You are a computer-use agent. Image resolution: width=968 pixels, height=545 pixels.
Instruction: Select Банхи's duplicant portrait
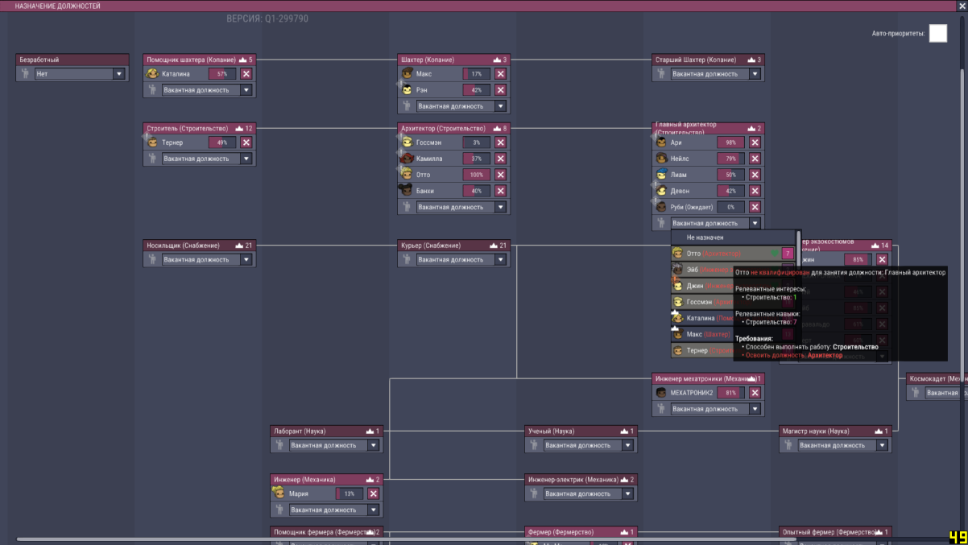coord(407,191)
